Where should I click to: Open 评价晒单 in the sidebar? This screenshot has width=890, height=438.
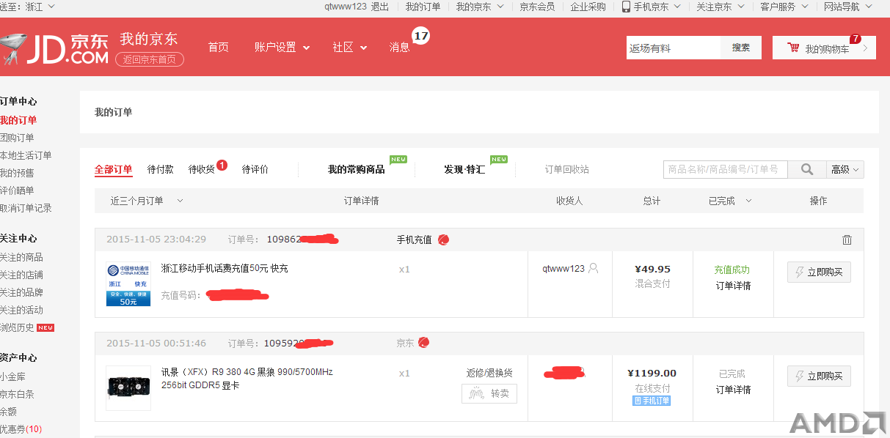click(x=17, y=190)
